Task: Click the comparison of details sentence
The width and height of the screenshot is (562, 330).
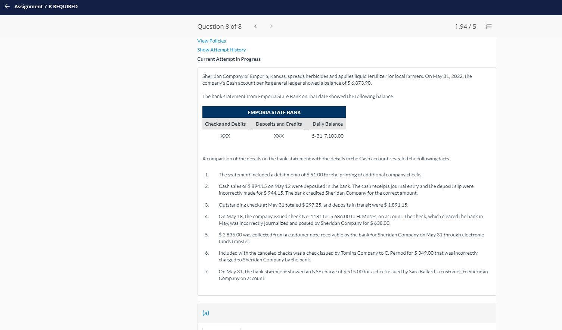Action: 326,158
